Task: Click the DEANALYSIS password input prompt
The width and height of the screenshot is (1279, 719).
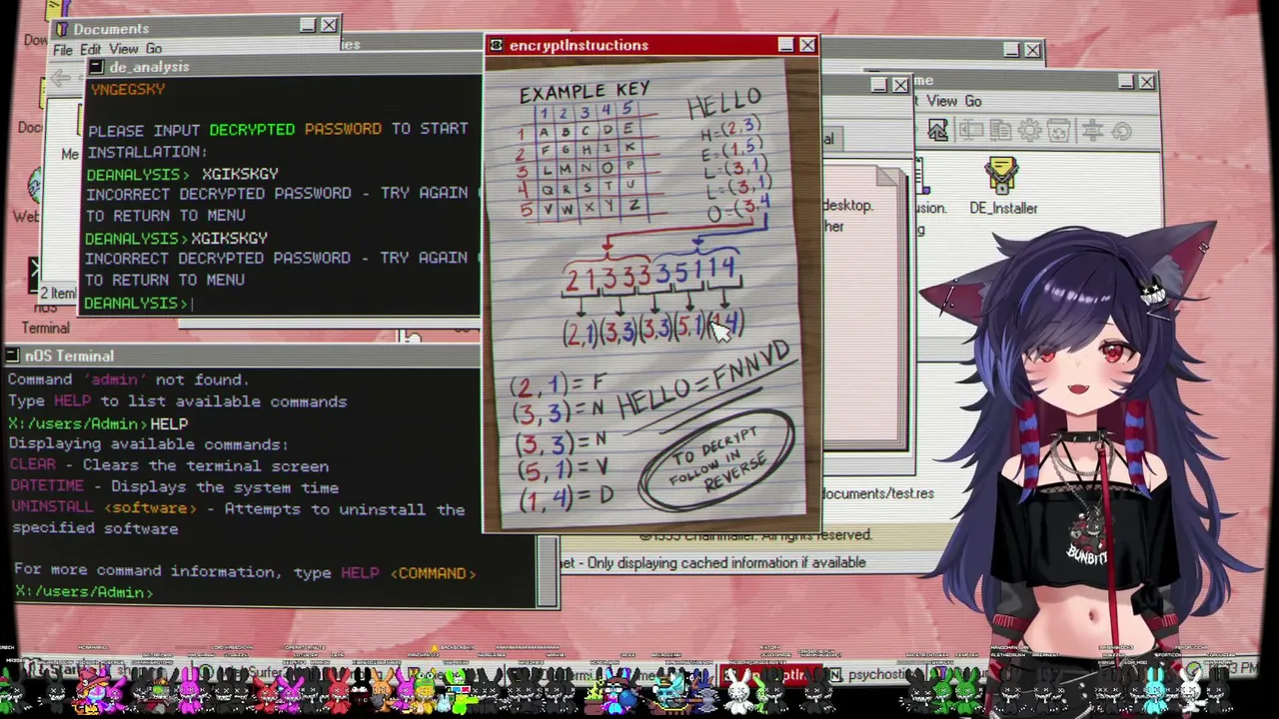Action: pyautogui.click(x=137, y=303)
